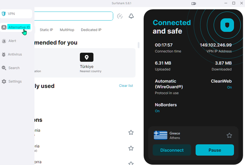Click the Antivirus bug icon
The image size is (245, 165).
(x=4, y=54)
